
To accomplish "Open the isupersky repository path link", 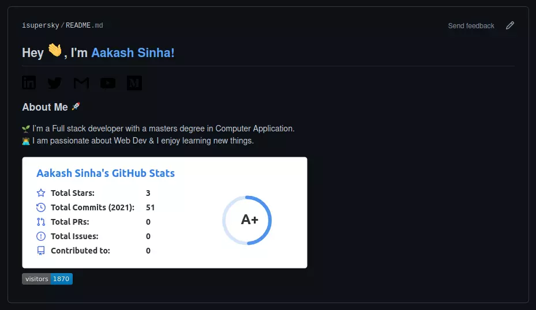I will click(41, 25).
